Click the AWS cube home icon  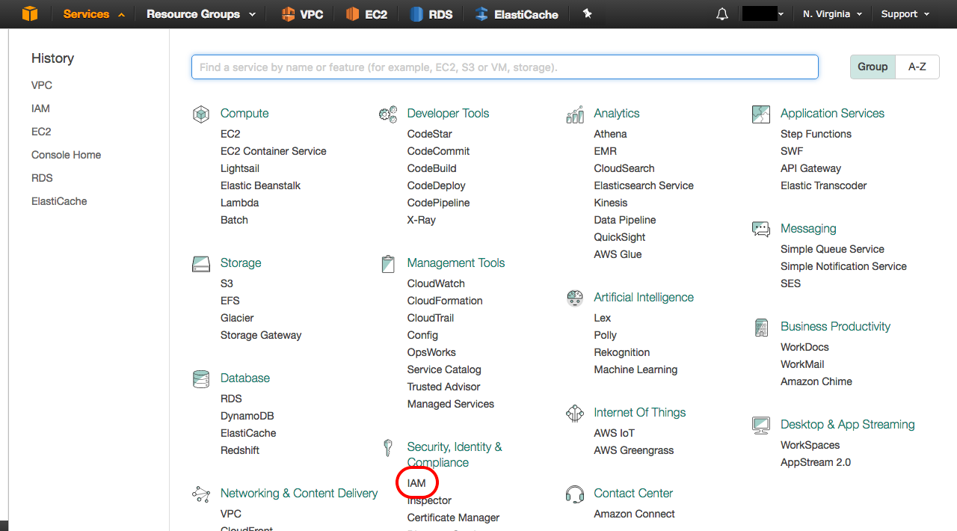pyautogui.click(x=30, y=13)
